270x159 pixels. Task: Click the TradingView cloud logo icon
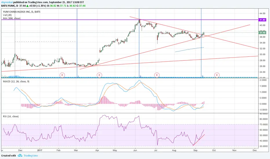coord(20,156)
